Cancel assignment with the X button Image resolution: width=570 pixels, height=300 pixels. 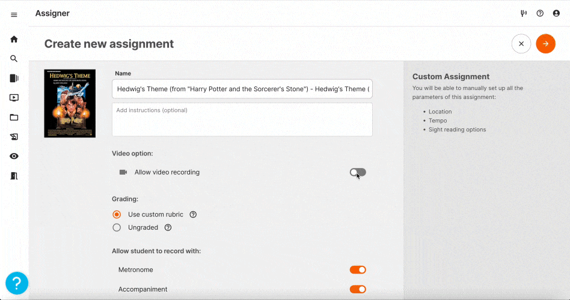point(521,44)
